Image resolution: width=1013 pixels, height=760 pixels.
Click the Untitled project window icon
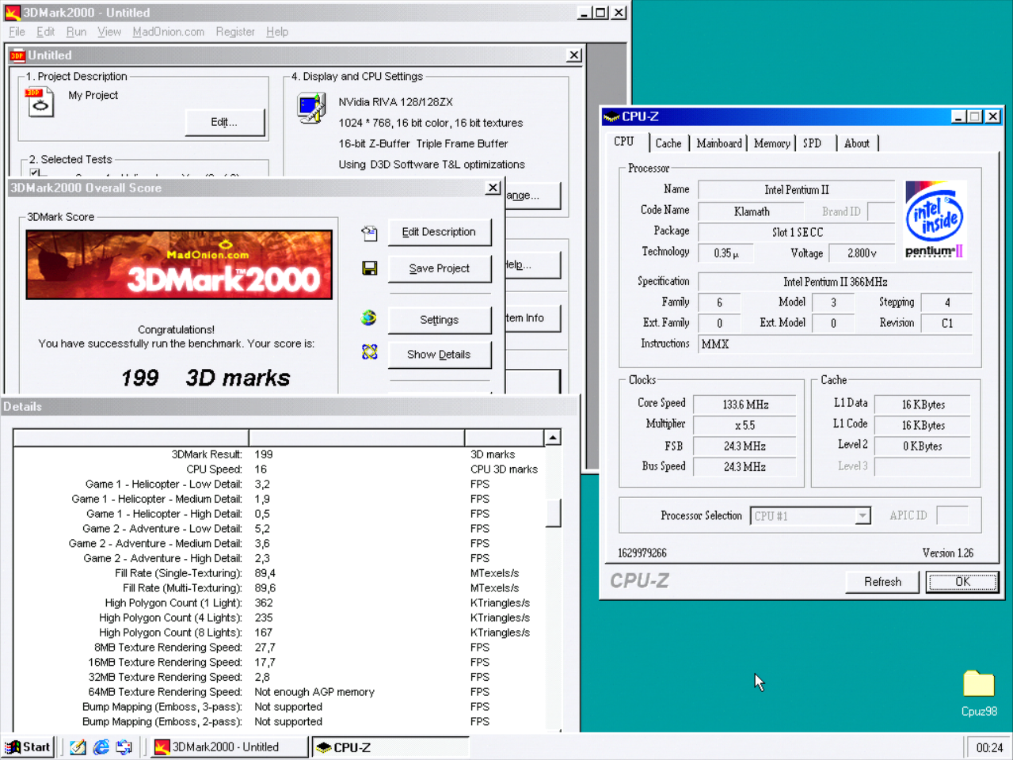pos(17,55)
